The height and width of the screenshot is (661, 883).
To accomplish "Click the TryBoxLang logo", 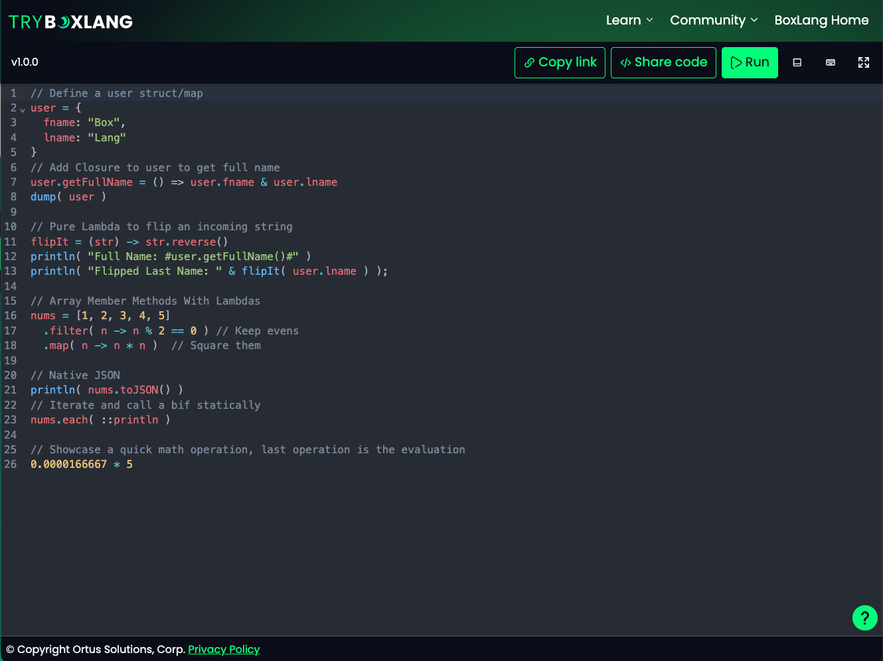I will click(70, 21).
